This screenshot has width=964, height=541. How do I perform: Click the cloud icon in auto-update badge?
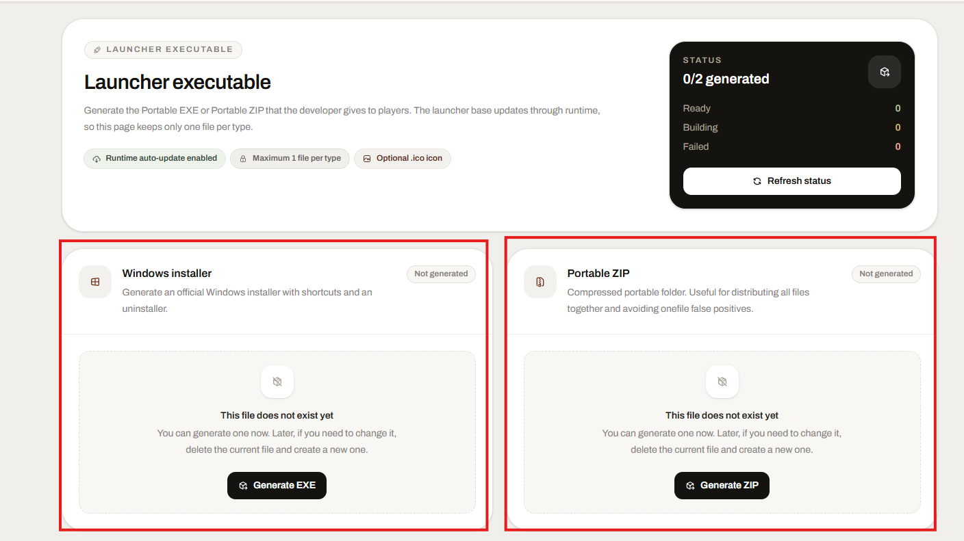pyautogui.click(x=97, y=159)
